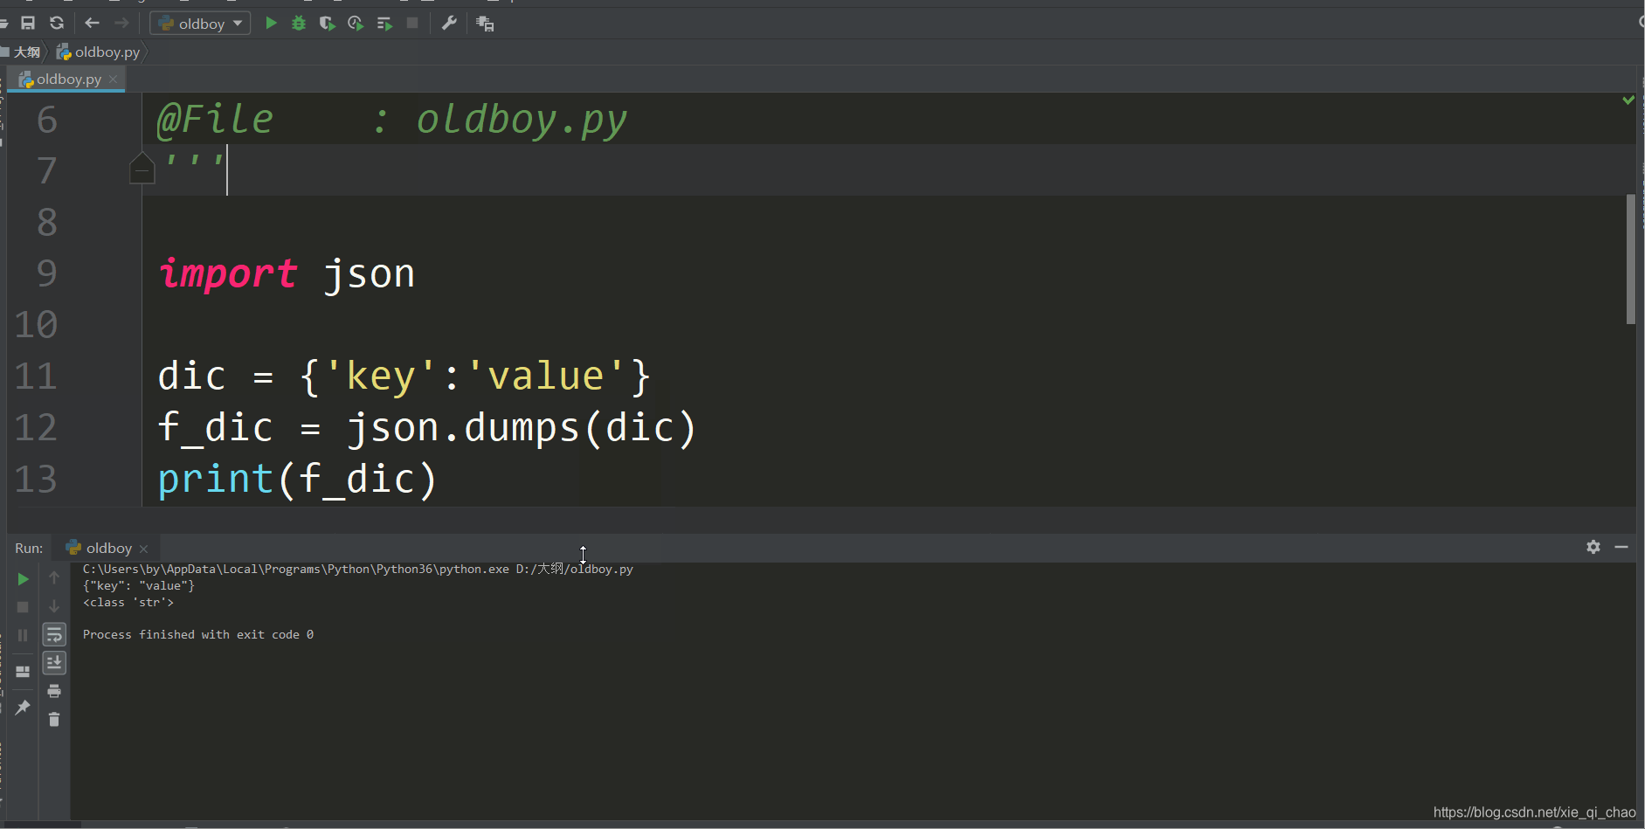
Task: Toggle soft-wrap in Run console
Action: [54, 634]
